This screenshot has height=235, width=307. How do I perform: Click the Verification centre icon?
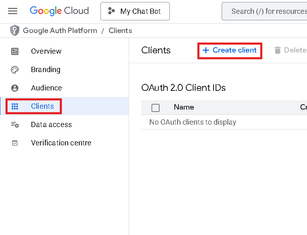click(15, 143)
